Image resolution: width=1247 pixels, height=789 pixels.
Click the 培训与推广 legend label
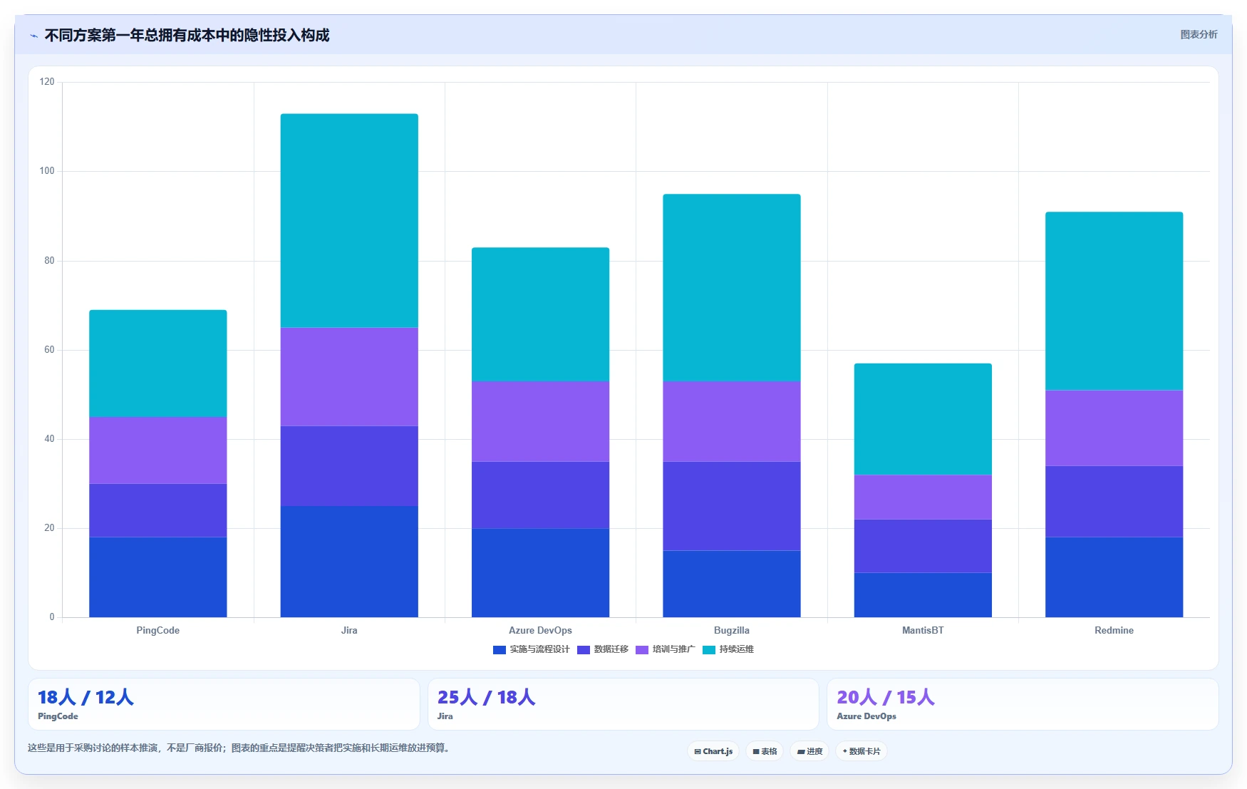[674, 649]
